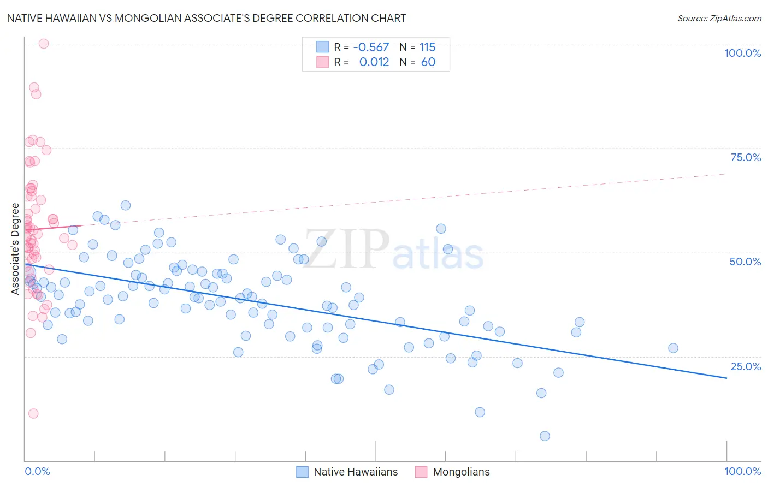Click the blue swatch beside R = -0.567
The width and height of the screenshot is (768, 487).
point(323,47)
